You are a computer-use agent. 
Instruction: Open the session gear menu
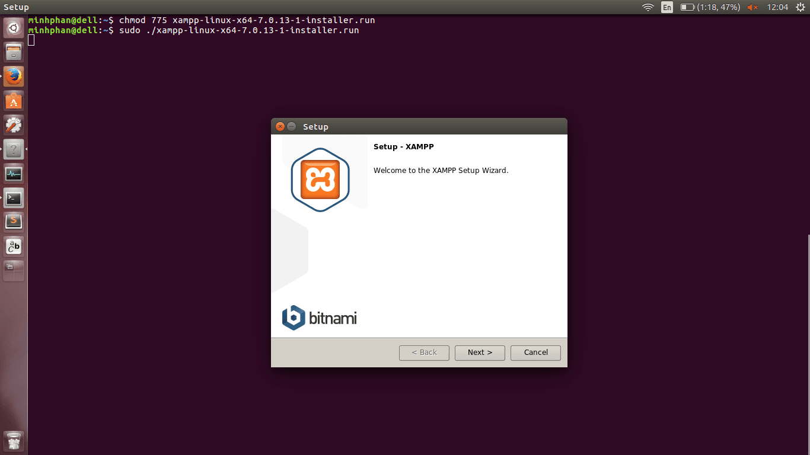point(799,7)
